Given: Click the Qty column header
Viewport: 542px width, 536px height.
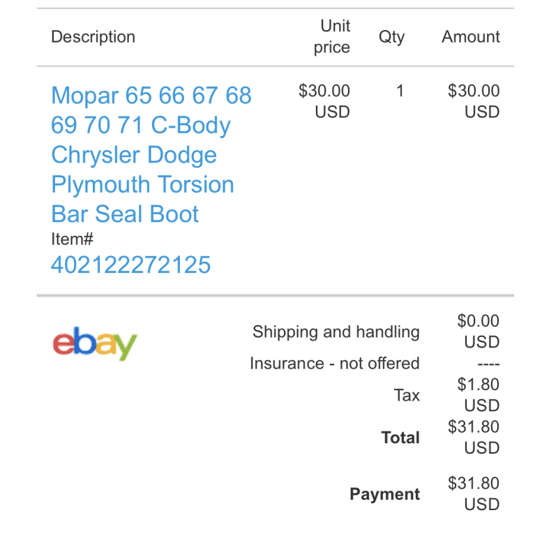Looking at the screenshot, I should 391,37.
